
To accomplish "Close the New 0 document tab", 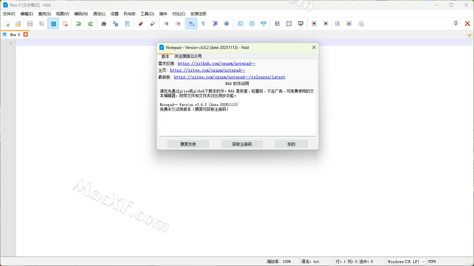I will pyautogui.click(x=26, y=35).
